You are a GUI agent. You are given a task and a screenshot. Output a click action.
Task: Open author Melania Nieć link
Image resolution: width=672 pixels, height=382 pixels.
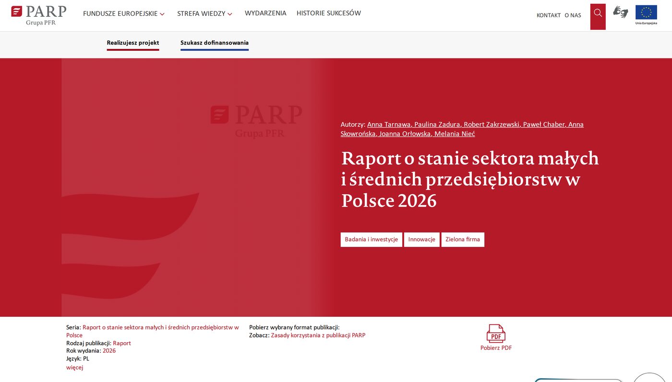[455, 134]
